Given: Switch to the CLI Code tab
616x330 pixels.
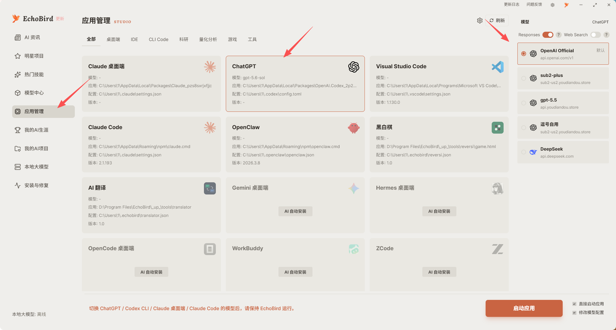Looking at the screenshot, I should pos(159,39).
